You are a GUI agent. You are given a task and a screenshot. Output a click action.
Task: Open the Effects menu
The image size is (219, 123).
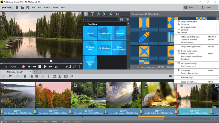coord(47,8)
